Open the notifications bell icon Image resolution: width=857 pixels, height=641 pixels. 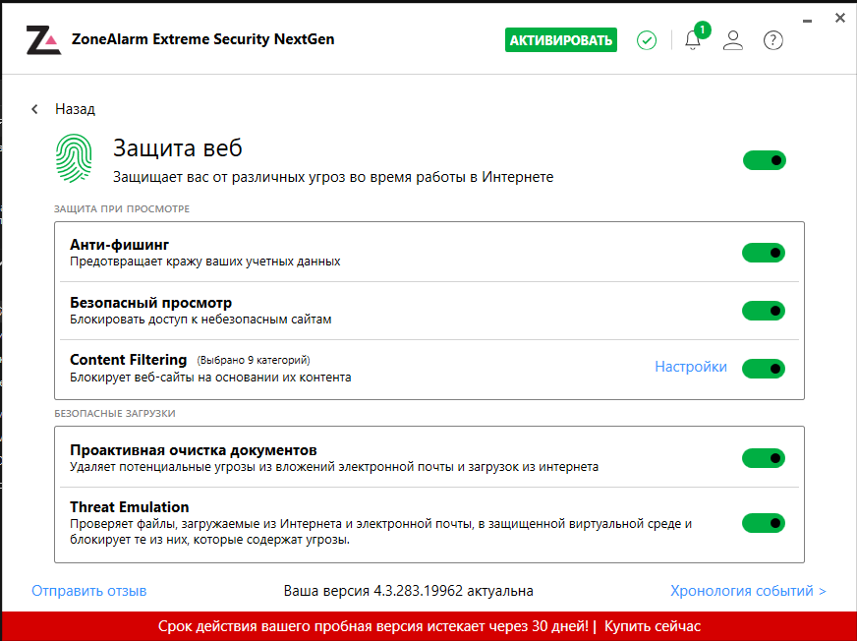click(693, 40)
